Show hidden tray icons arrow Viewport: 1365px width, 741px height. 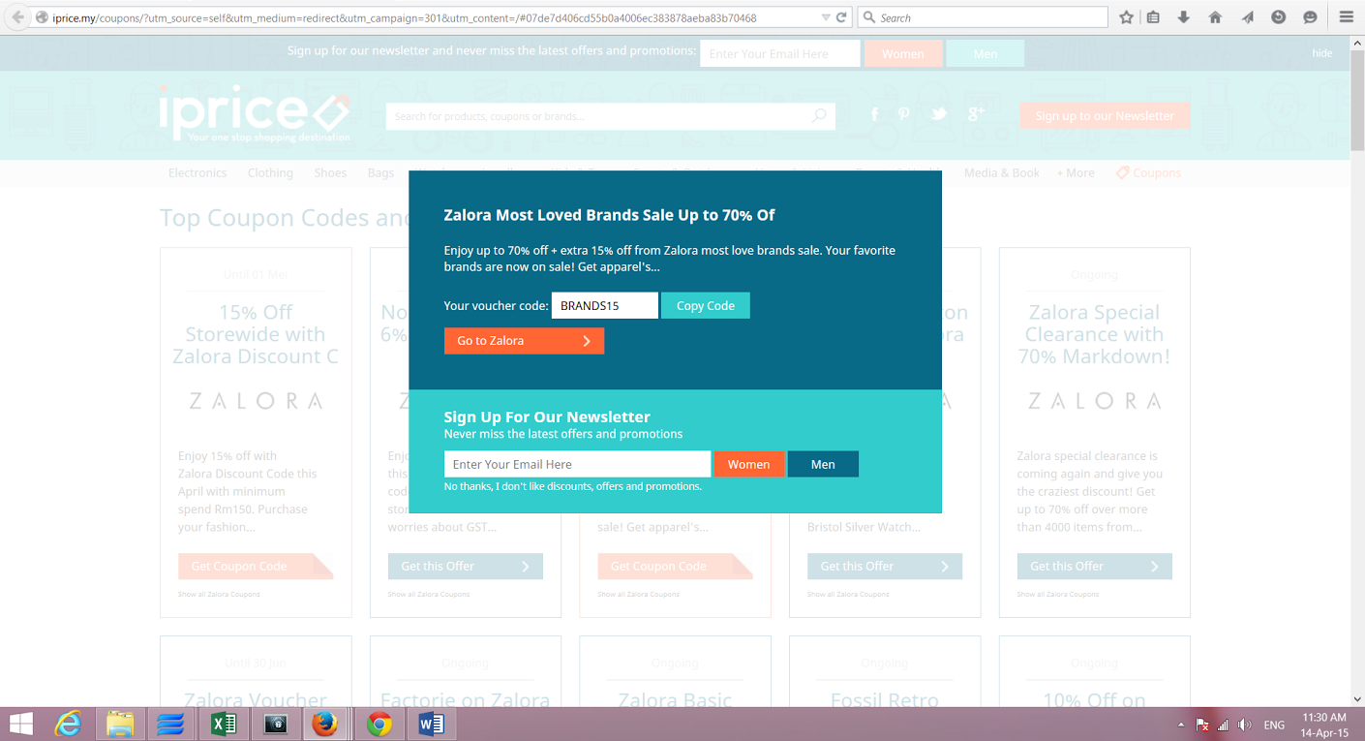(x=1180, y=725)
